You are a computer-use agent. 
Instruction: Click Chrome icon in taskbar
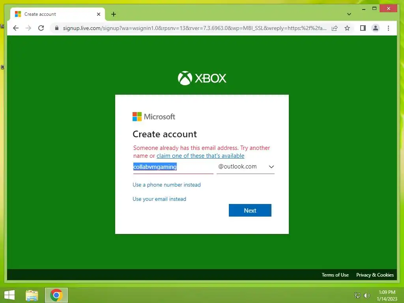pyautogui.click(x=56, y=295)
